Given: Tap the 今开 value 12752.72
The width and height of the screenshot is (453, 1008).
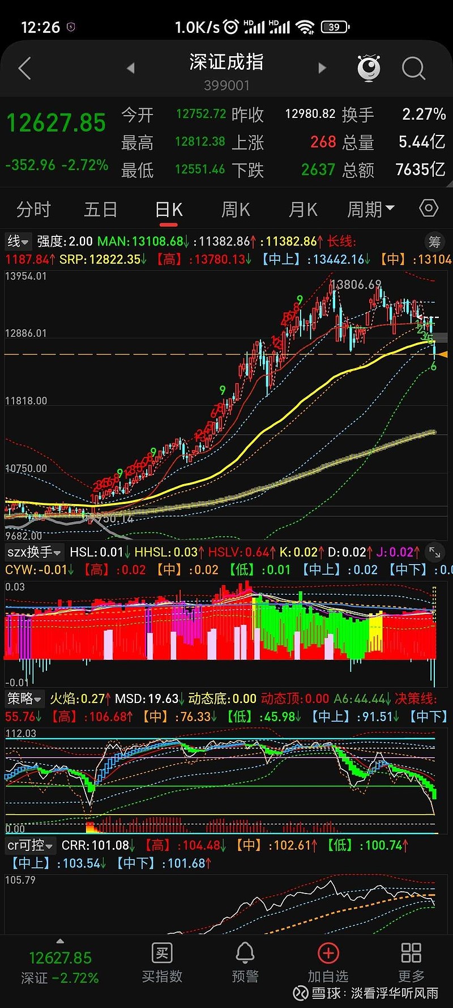Looking at the screenshot, I should click(x=201, y=114).
